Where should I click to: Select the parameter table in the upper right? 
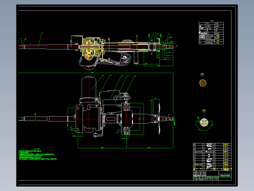tap(211, 33)
